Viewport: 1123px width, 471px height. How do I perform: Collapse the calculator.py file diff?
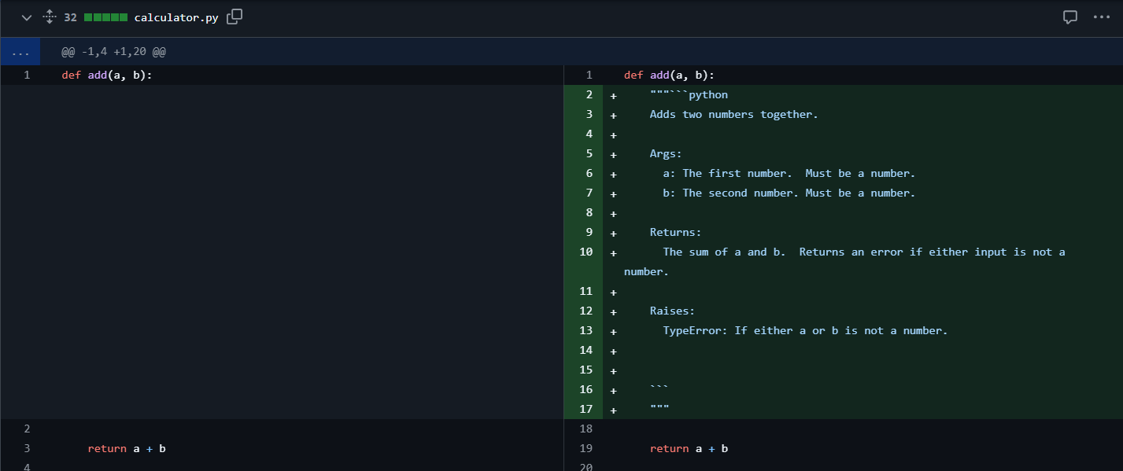pyautogui.click(x=27, y=17)
